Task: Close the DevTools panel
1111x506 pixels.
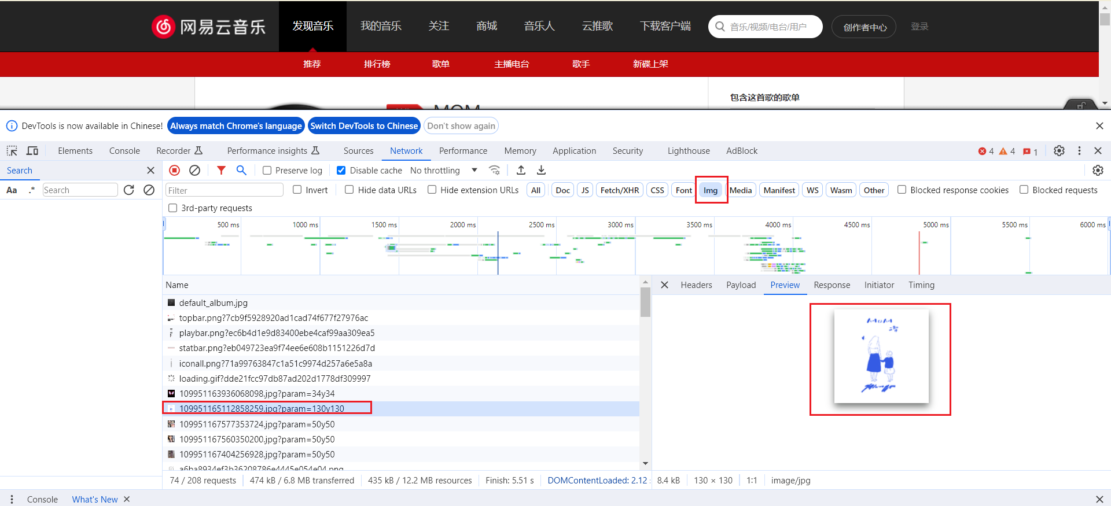Action: (x=1098, y=151)
